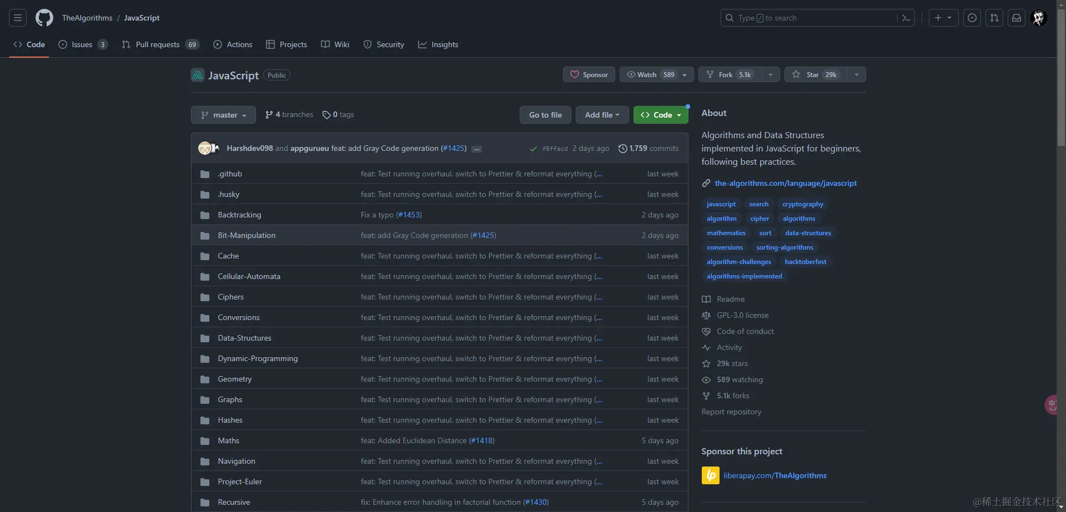This screenshot has width=1066, height=512.
Task: Select the hacktoberfest topic tag
Action: (806, 262)
